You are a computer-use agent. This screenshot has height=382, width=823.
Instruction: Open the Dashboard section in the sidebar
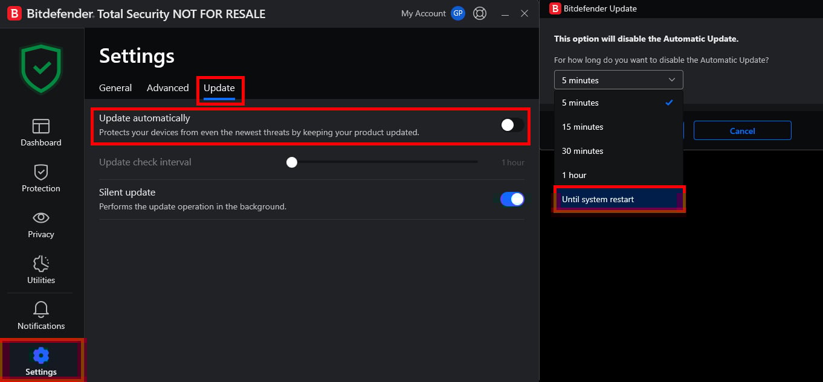[41, 133]
